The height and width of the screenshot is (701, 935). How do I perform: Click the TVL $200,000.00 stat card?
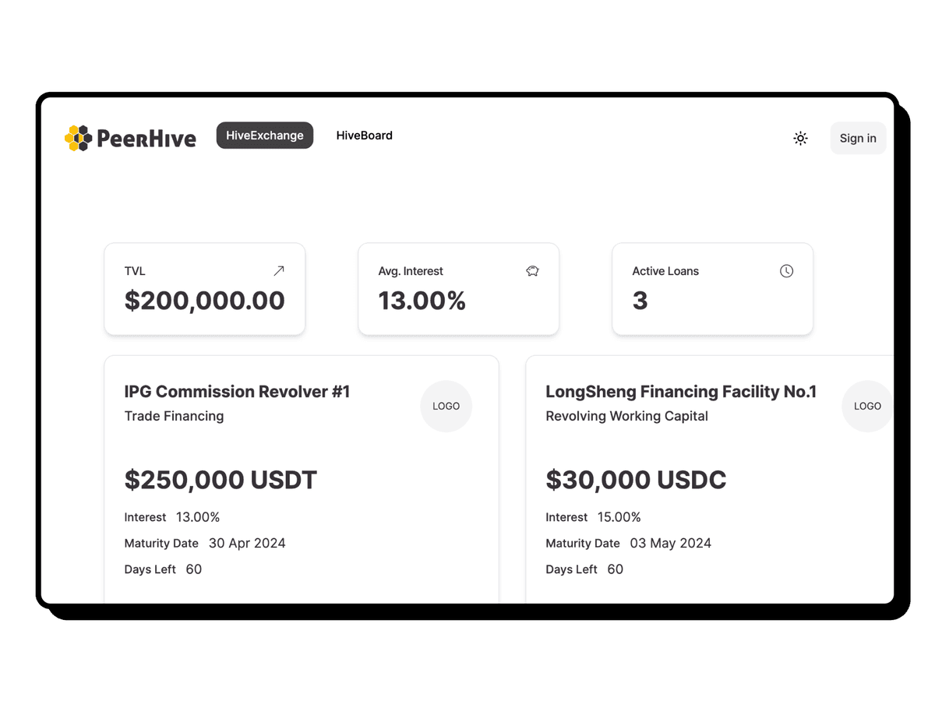click(204, 288)
